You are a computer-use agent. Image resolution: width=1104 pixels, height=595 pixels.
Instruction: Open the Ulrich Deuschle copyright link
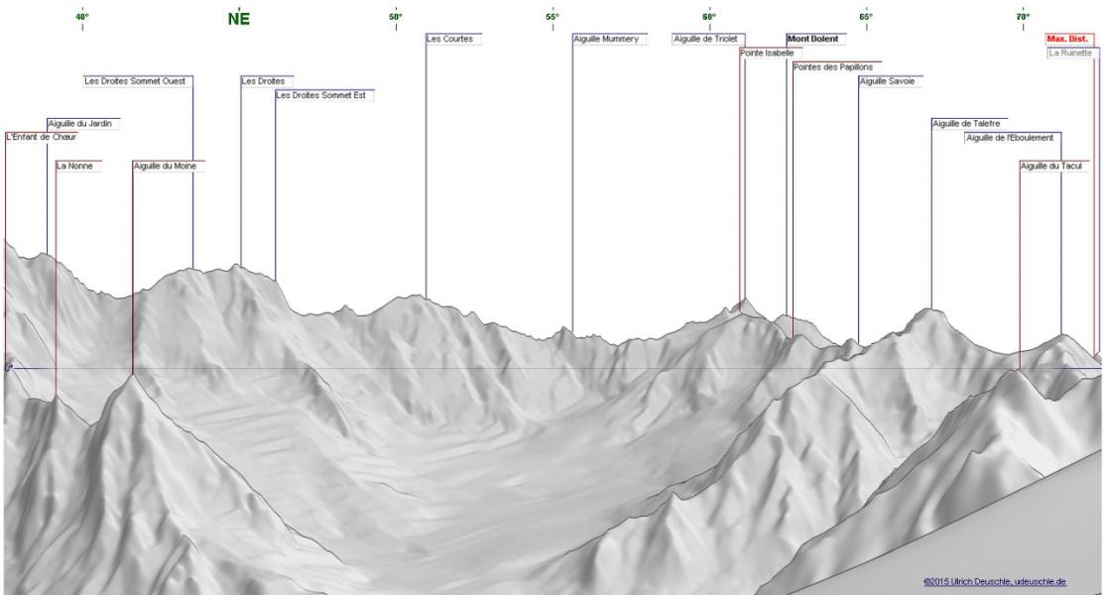994,581
